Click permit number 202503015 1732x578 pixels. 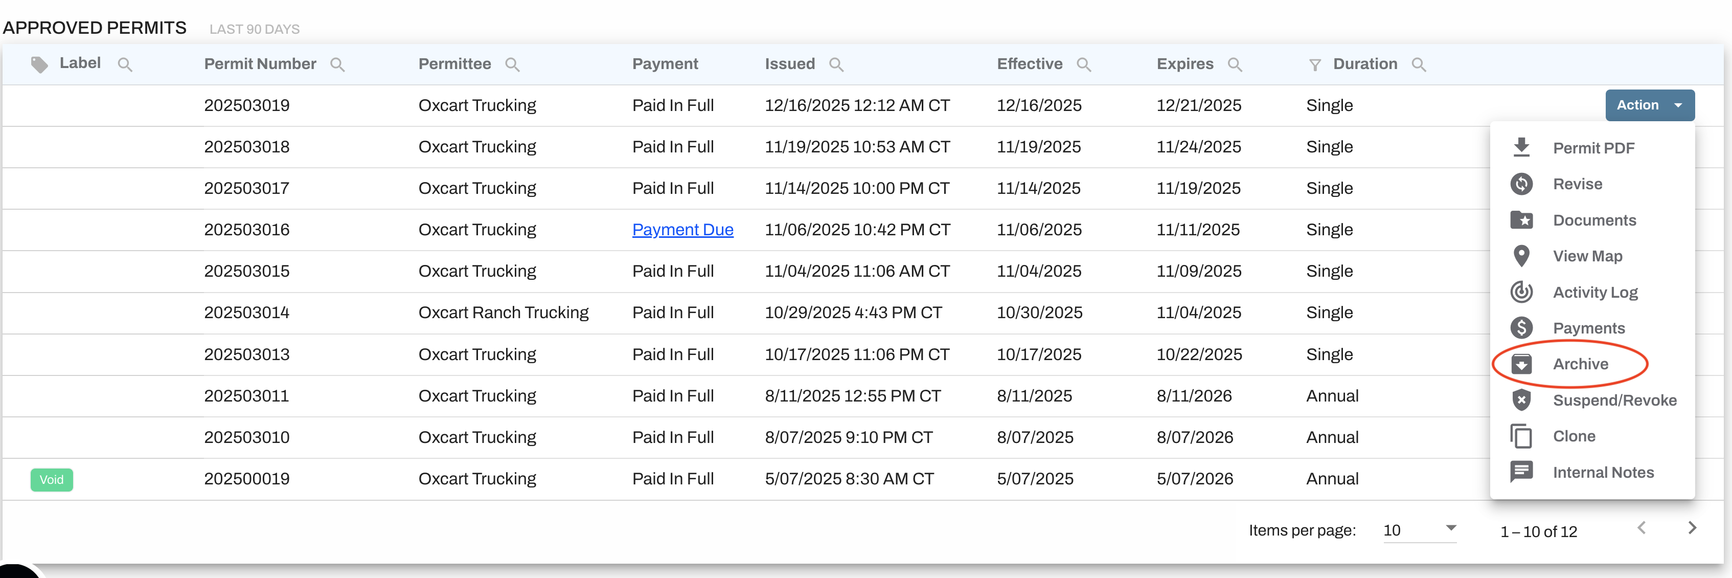pos(247,271)
